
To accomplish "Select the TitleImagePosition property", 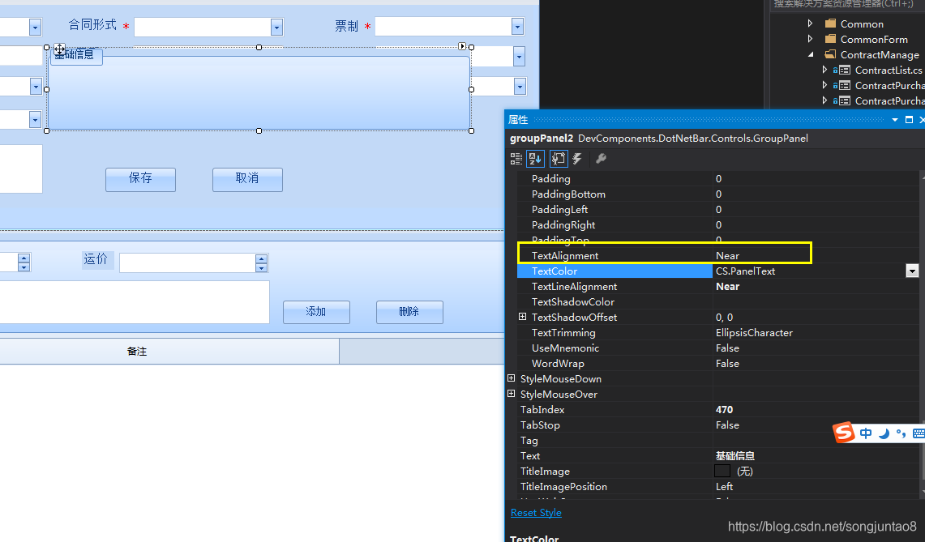I will [x=563, y=486].
